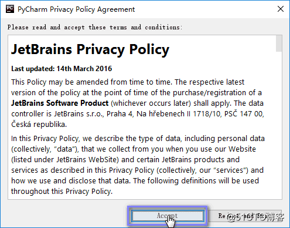Image resolution: width=290 pixels, height=228 pixels.
Task: Close the Privacy Policy Agreement dialog
Action: point(281,9)
